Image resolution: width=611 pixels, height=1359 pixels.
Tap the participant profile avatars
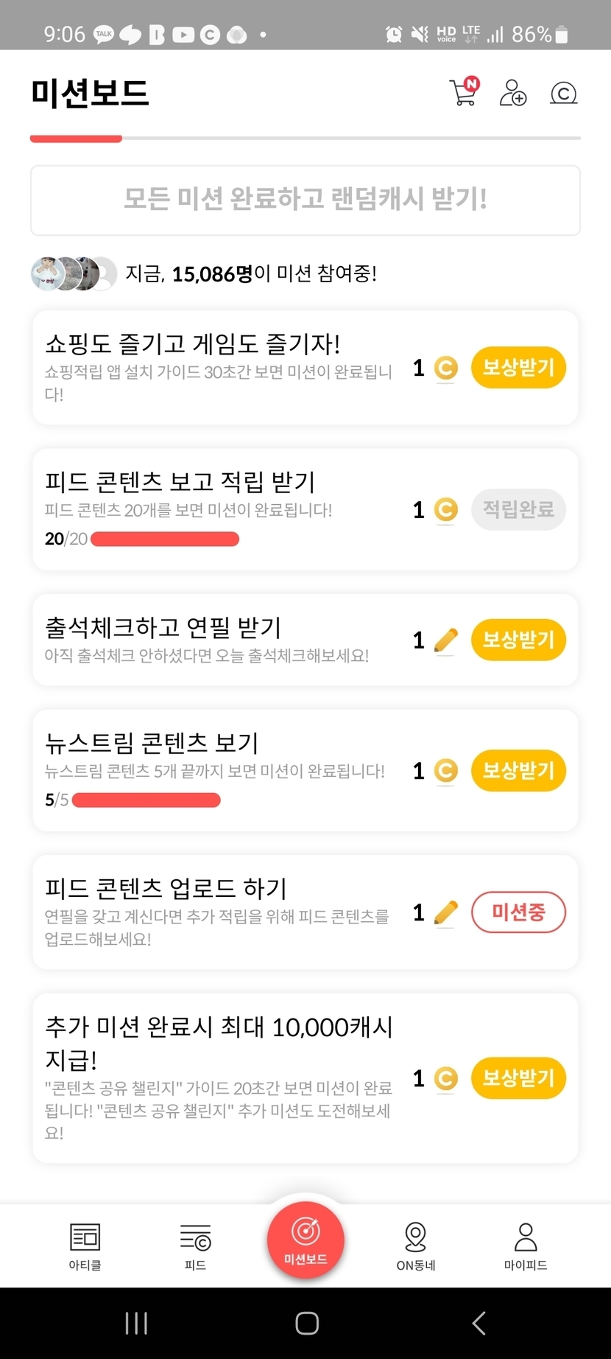(74, 274)
